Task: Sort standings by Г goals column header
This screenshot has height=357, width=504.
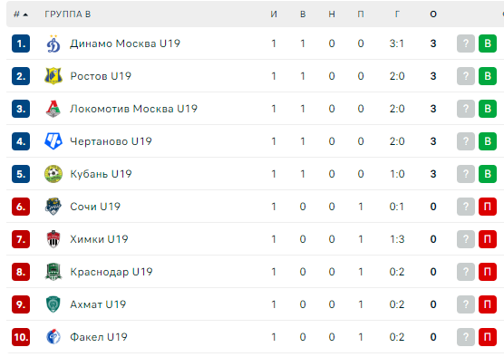Action: coord(397,14)
